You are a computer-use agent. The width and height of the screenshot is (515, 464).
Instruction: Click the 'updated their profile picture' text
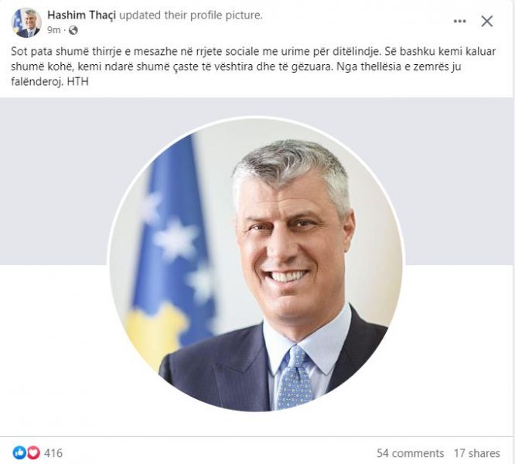(191, 15)
